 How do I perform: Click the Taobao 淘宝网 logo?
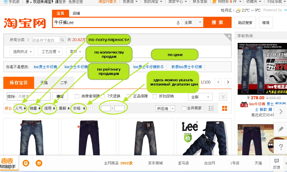coord(25,23)
